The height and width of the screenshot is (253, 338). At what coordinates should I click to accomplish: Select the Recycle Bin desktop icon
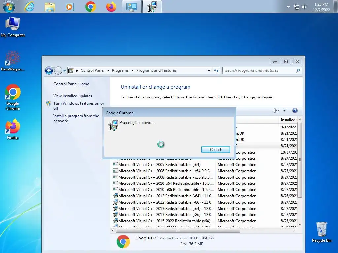(321, 232)
